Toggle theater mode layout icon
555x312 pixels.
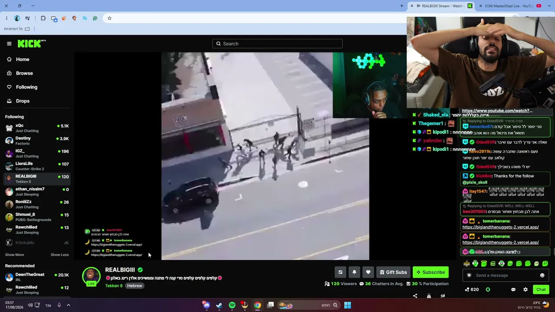click(340, 272)
